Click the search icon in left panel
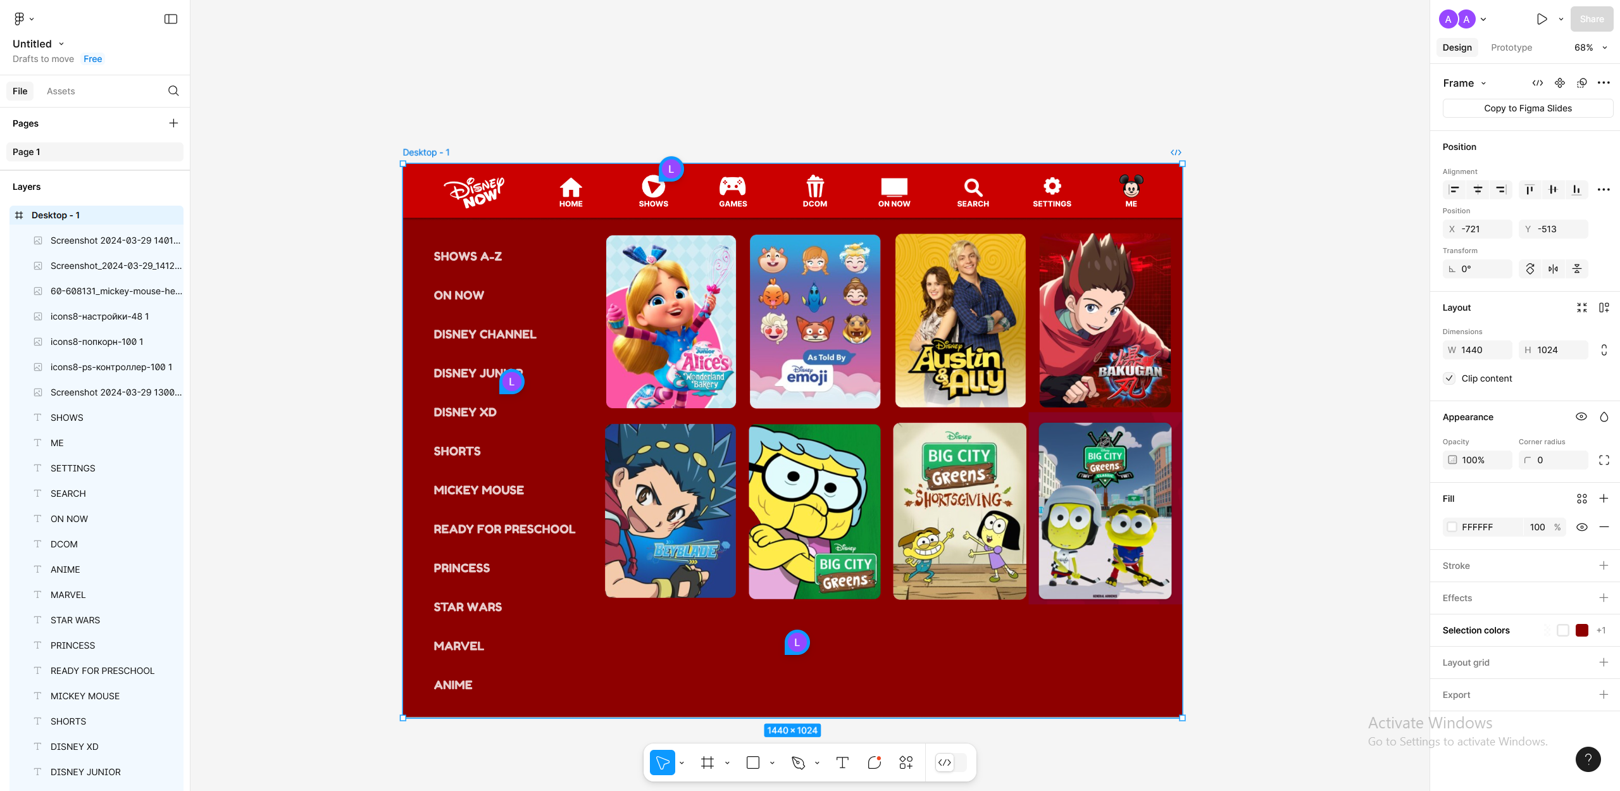Image resolution: width=1620 pixels, height=791 pixels. [x=173, y=91]
